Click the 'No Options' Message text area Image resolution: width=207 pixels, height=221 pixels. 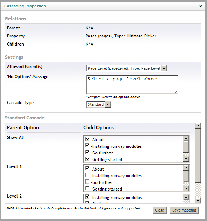coord(132,84)
